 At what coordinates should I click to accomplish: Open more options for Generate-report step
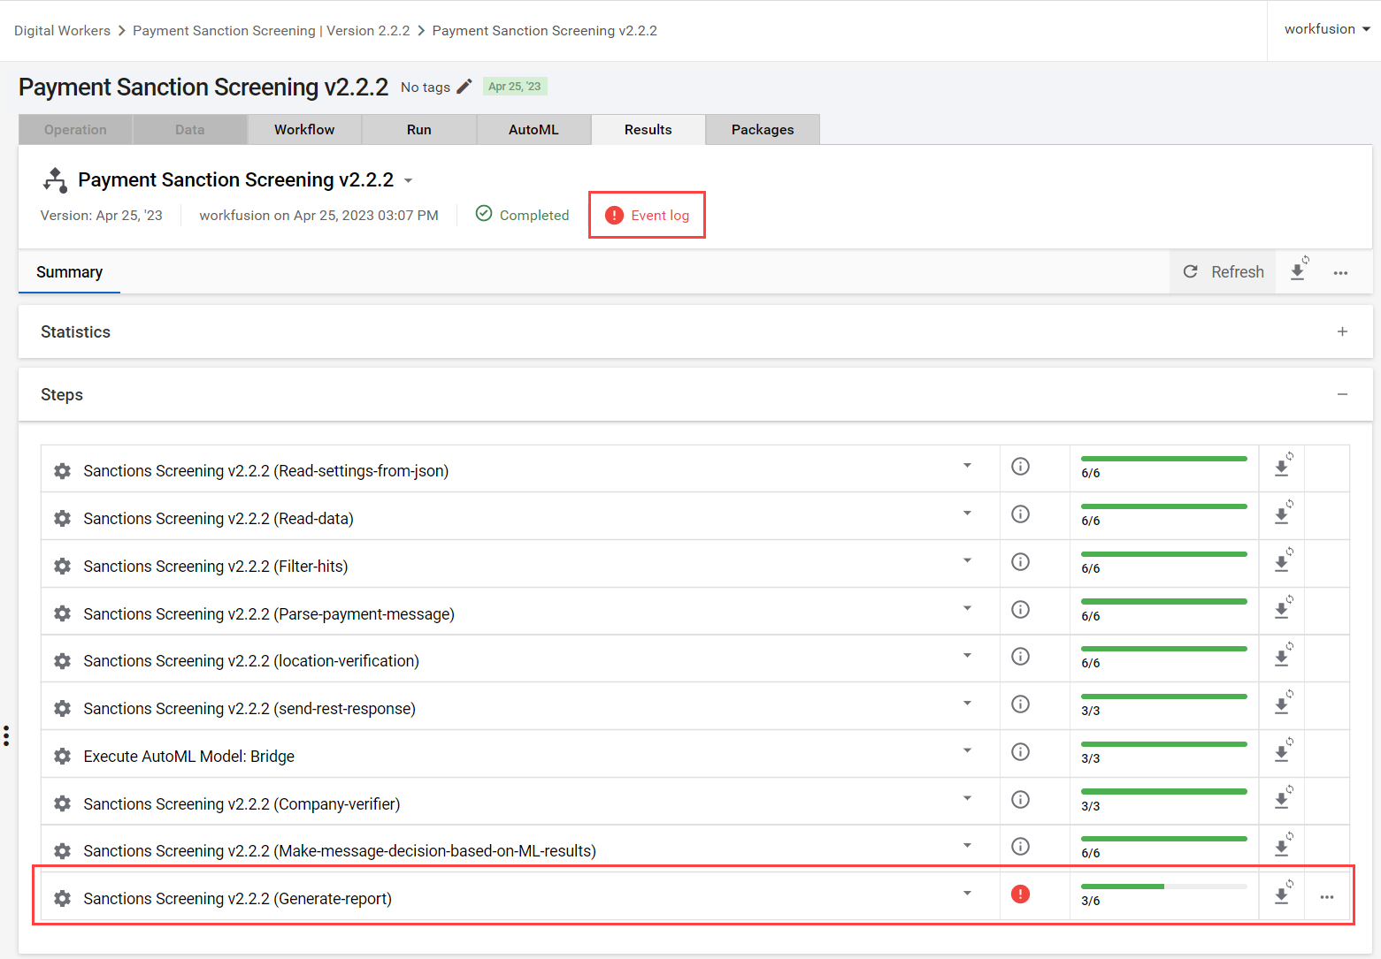1327,897
